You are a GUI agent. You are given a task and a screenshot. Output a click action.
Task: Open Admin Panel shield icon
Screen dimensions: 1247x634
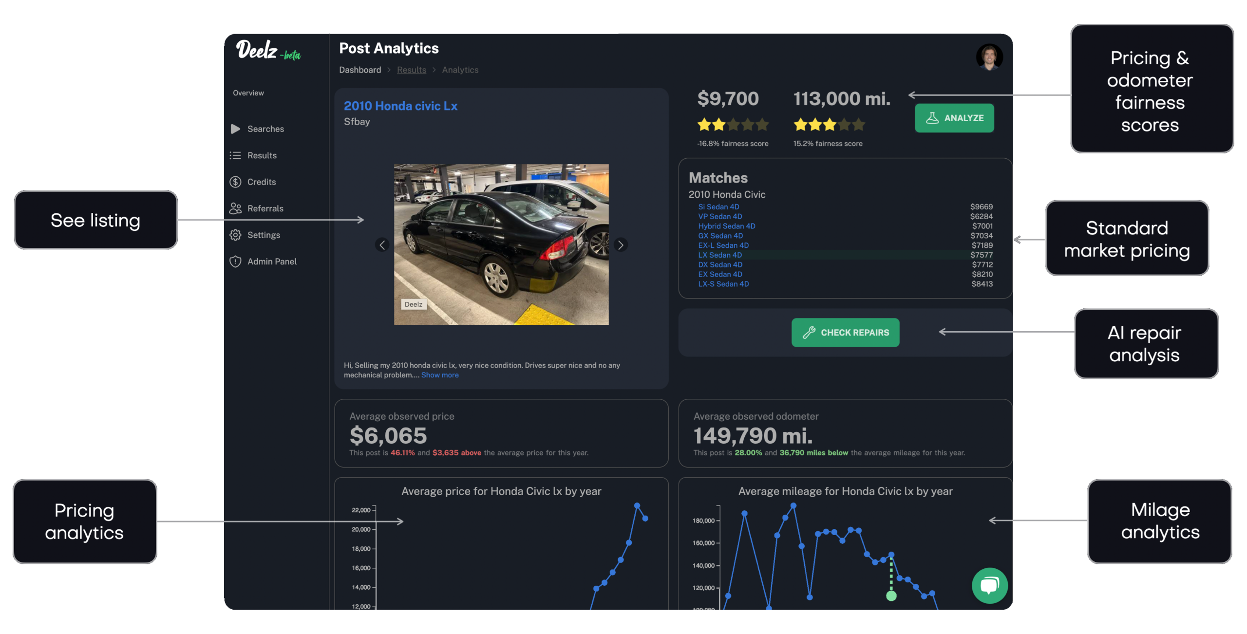[x=235, y=261]
